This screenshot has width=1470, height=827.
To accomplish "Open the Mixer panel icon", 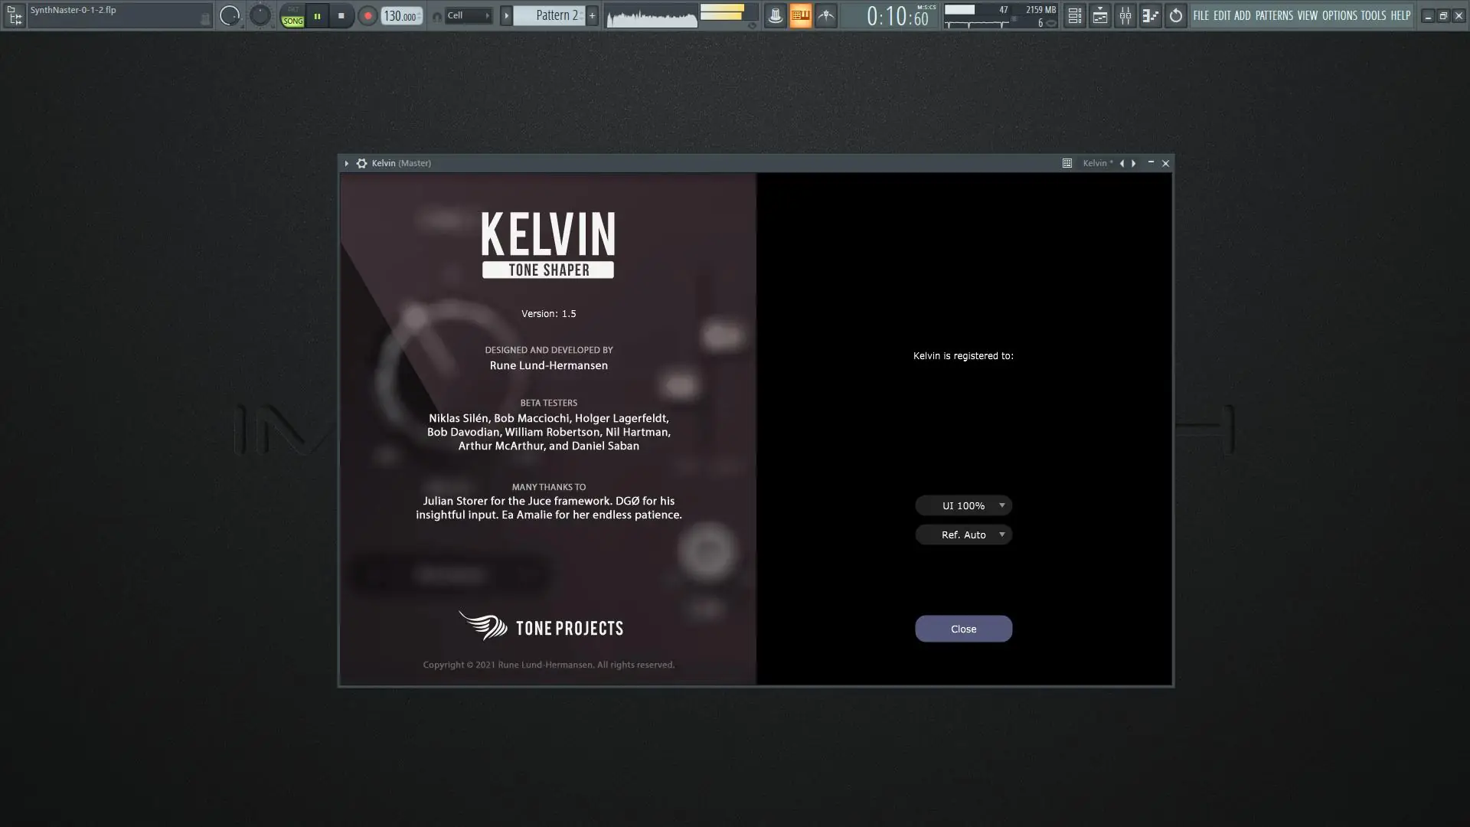I will click(1125, 15).
